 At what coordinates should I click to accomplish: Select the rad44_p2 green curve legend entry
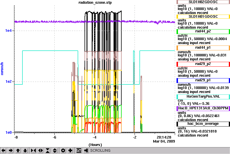pyautogui.click(x=203, y=31)
